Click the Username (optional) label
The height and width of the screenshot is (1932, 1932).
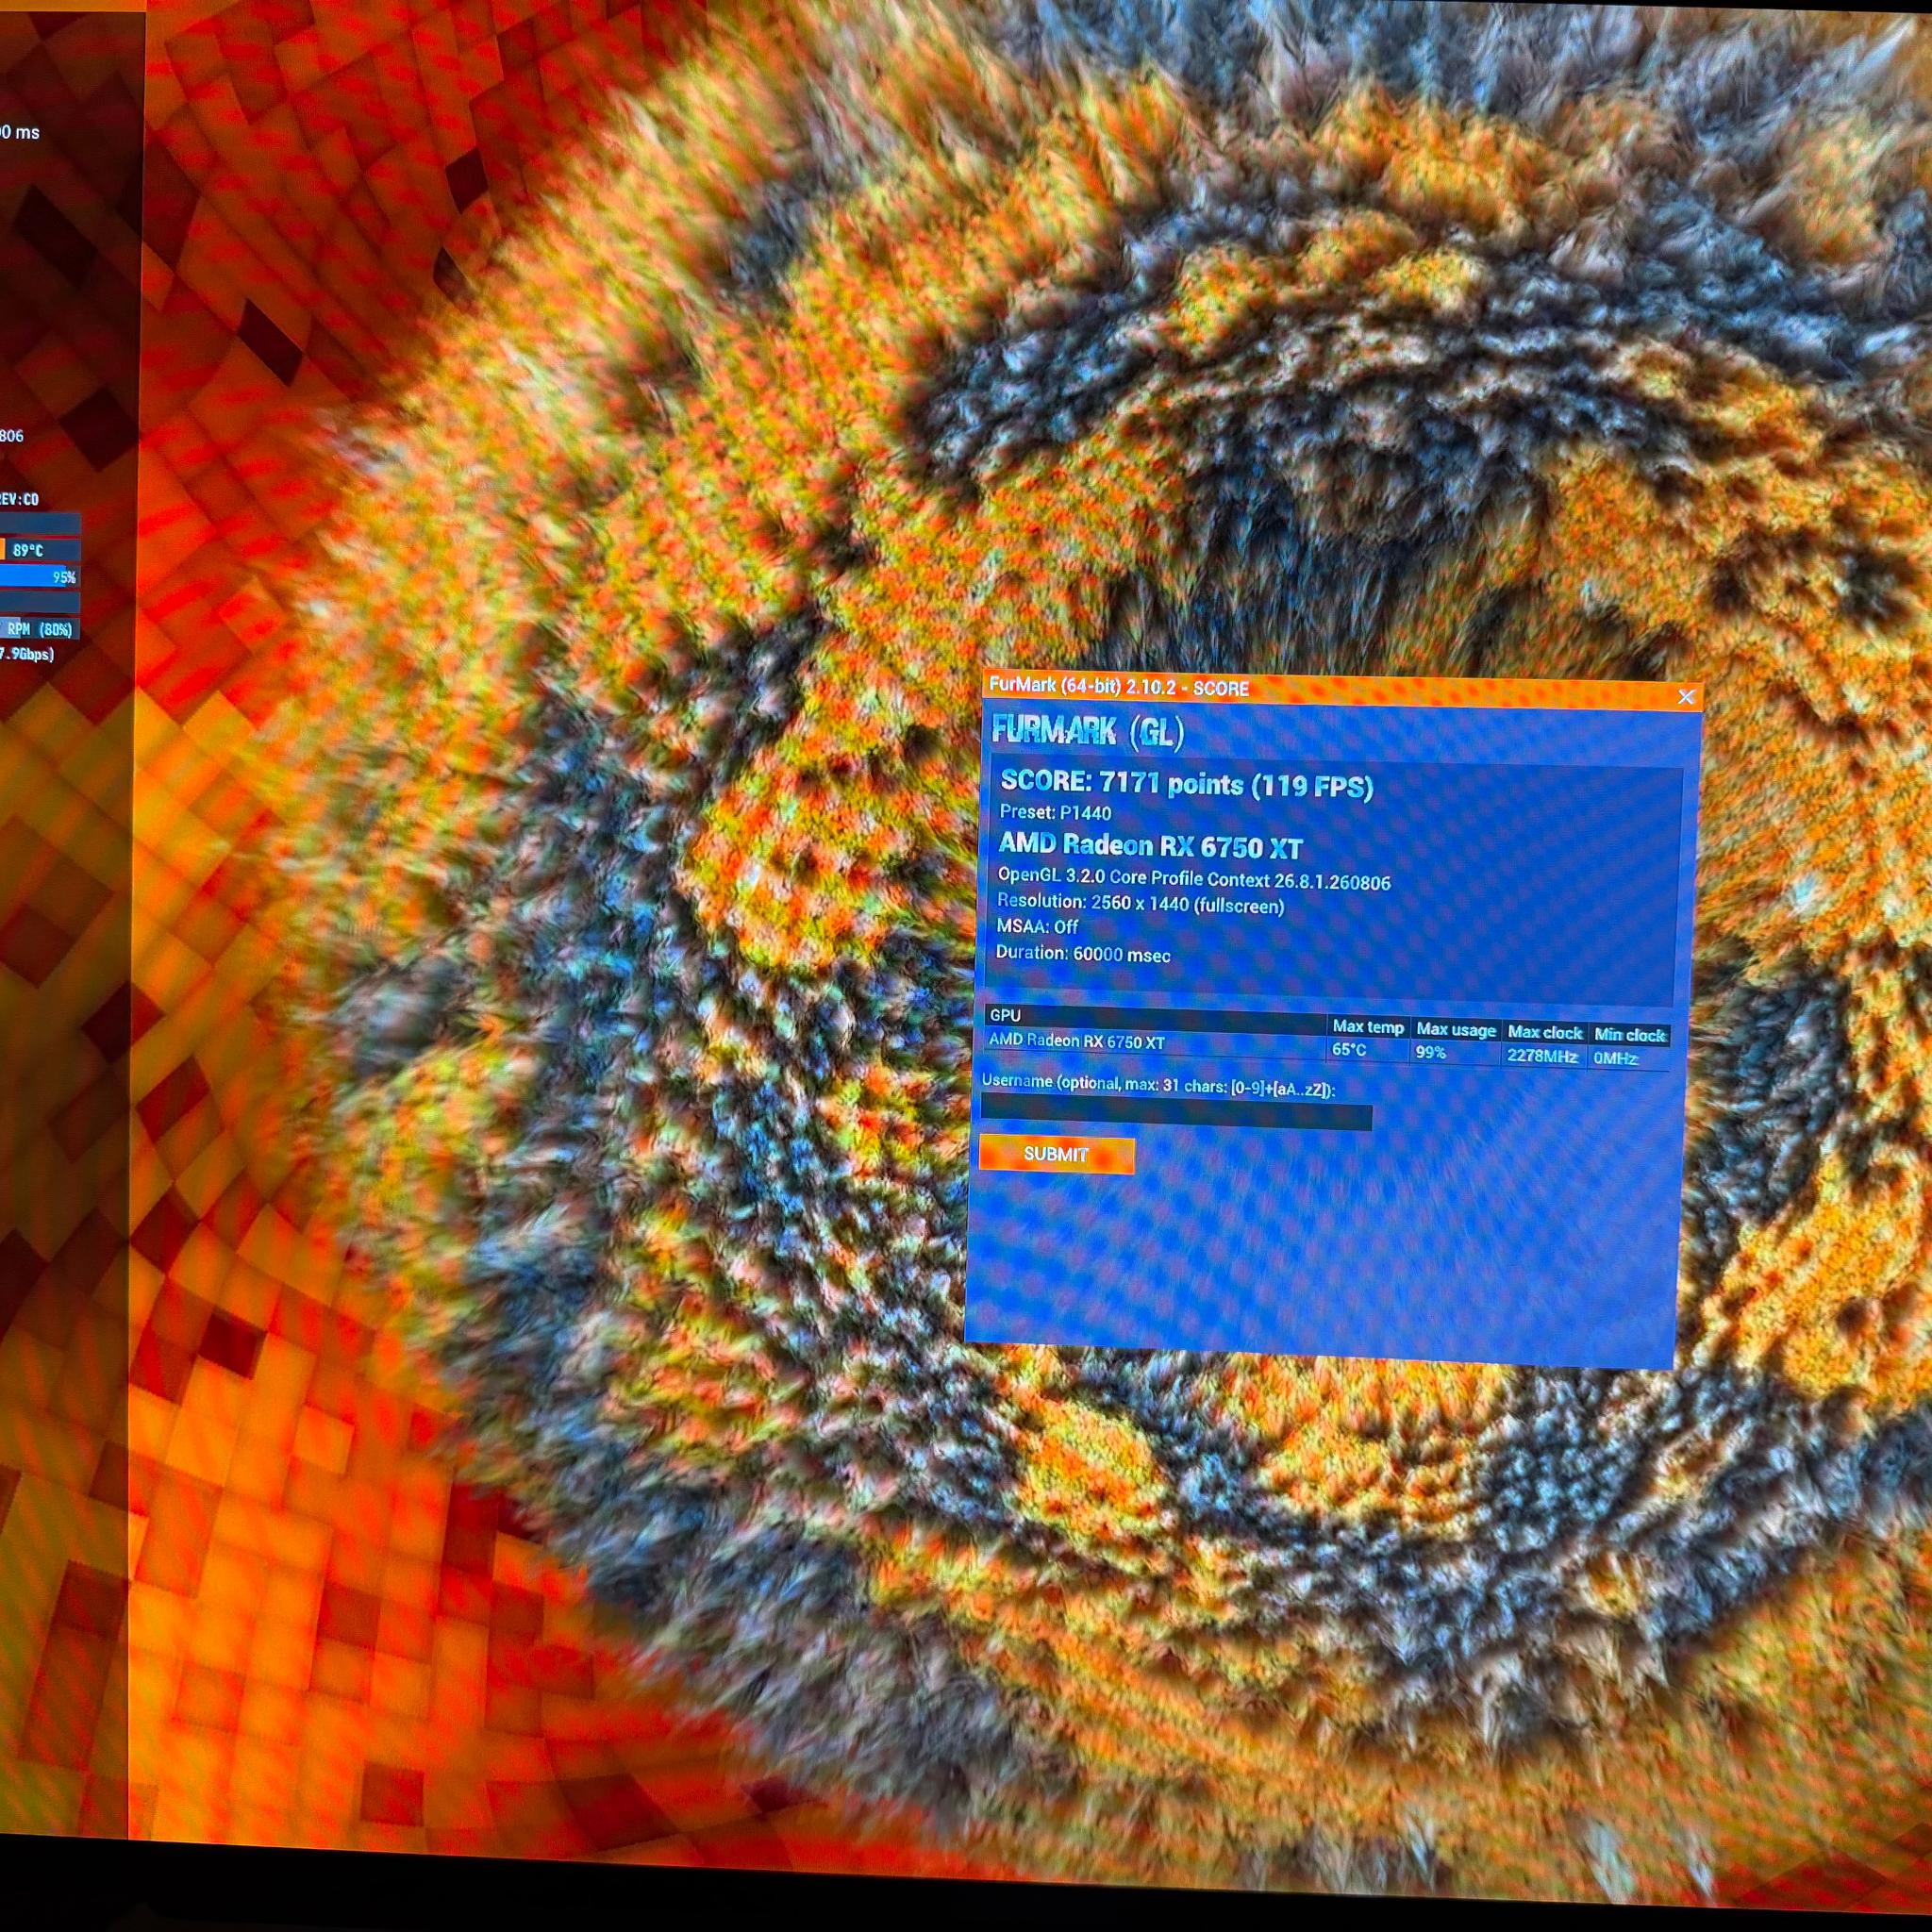point(1158,1084)
